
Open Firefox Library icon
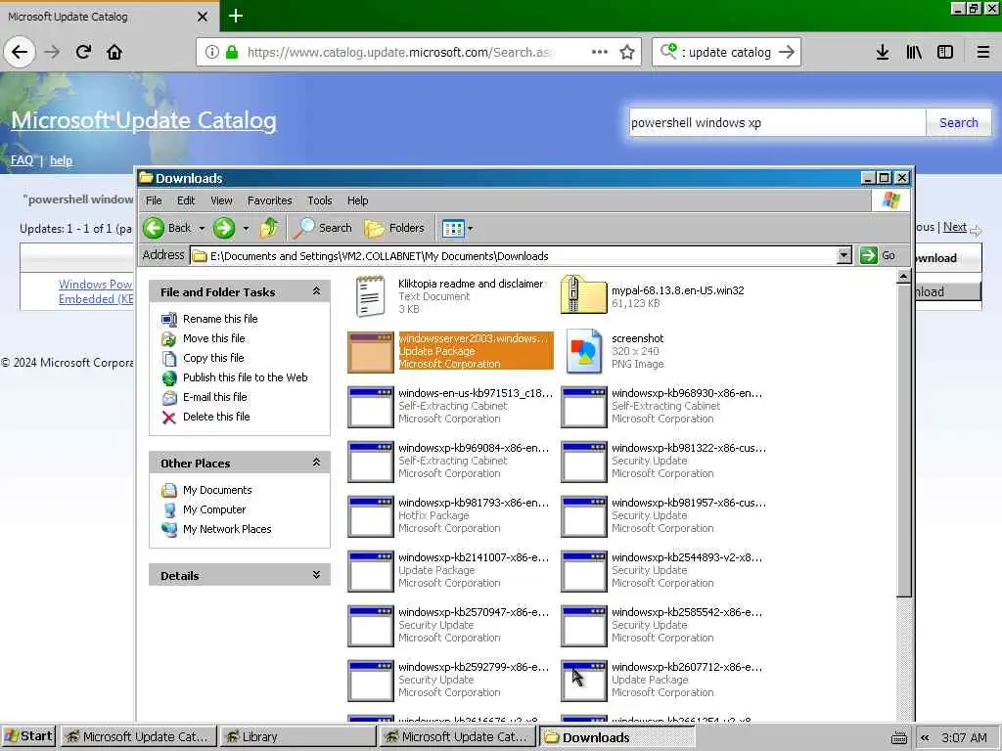point(914,52)
